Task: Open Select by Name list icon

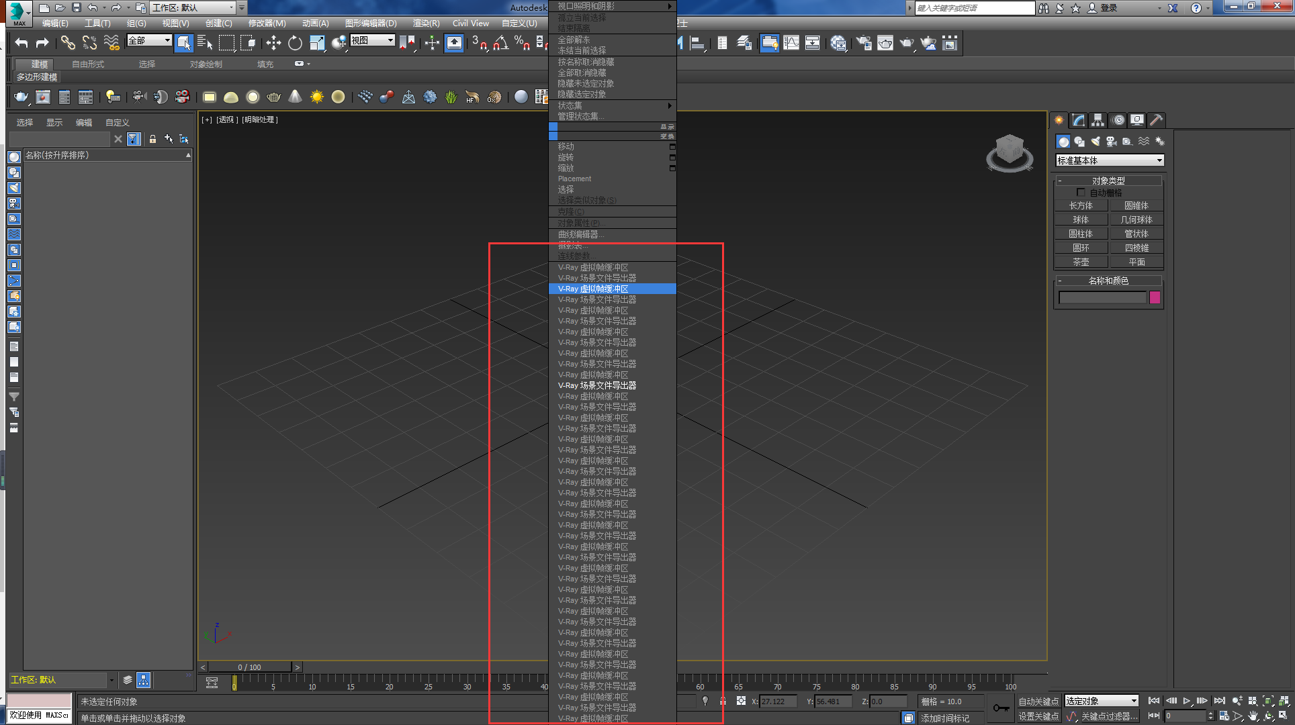Action: pyautogui.click(x=205, y=43)
